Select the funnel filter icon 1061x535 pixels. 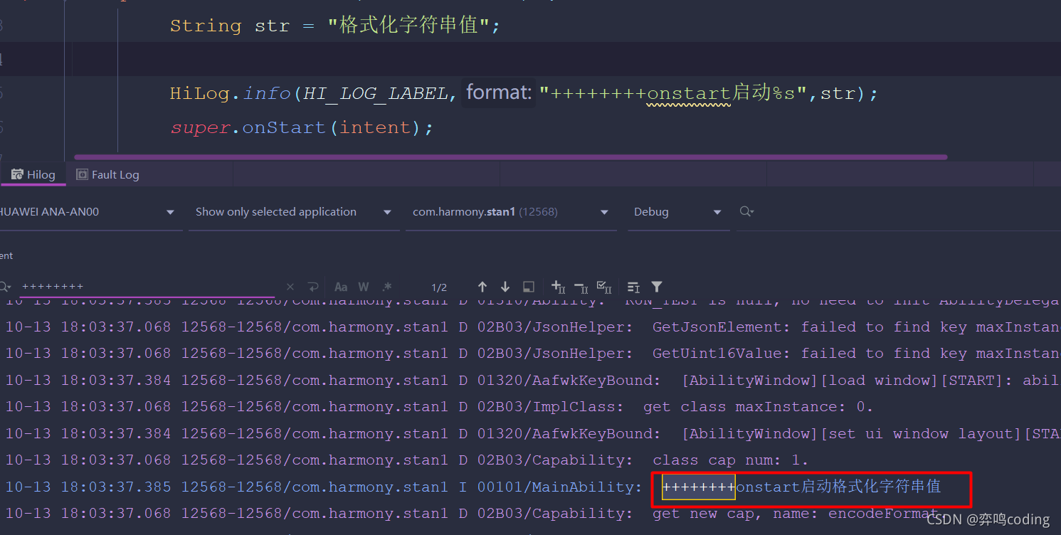(656, 287)
